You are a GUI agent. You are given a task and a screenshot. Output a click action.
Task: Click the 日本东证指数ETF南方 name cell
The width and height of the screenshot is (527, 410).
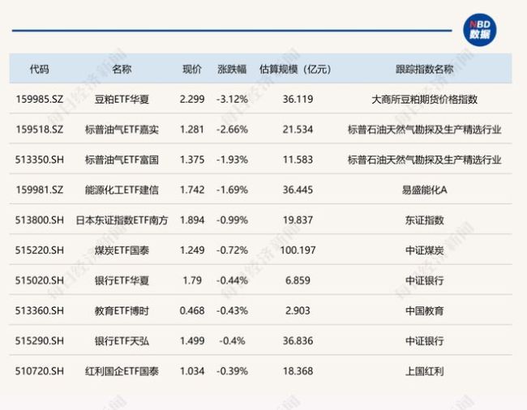point(122,220)
